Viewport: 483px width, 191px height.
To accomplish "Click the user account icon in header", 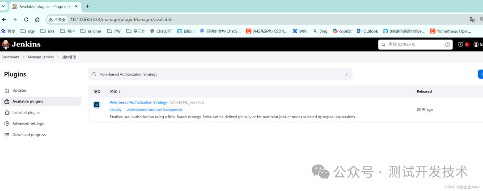I will [476, 44].
